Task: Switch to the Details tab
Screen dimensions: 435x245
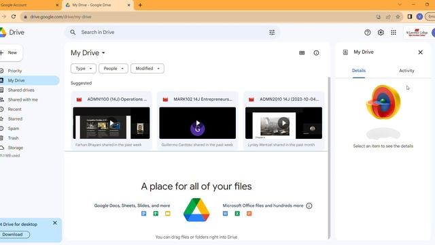Action: pos(359,71)
